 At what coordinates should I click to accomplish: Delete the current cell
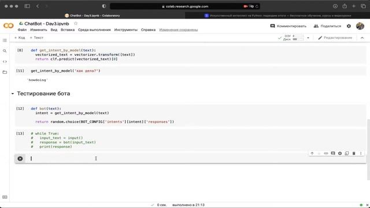354,153
